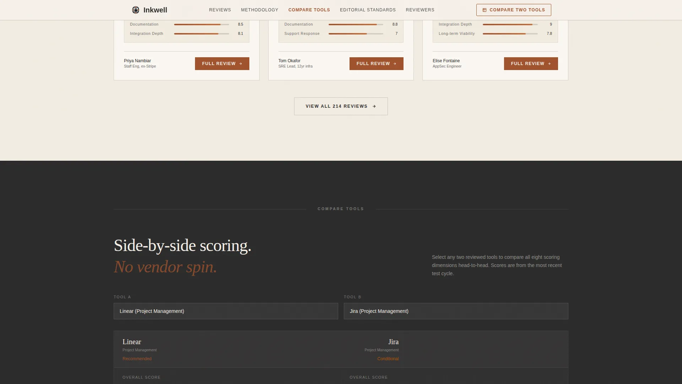Click arrow icon in Tom Okafor's Full Review button
Image resolution: width=682 pixels, height=384 pixels.
tap(395, 64)
